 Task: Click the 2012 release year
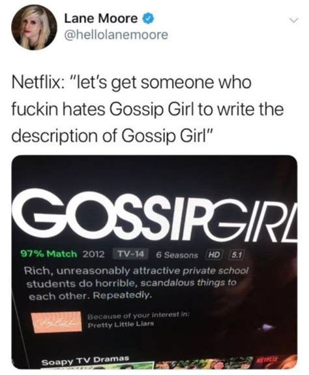click(x=93, y=253)
